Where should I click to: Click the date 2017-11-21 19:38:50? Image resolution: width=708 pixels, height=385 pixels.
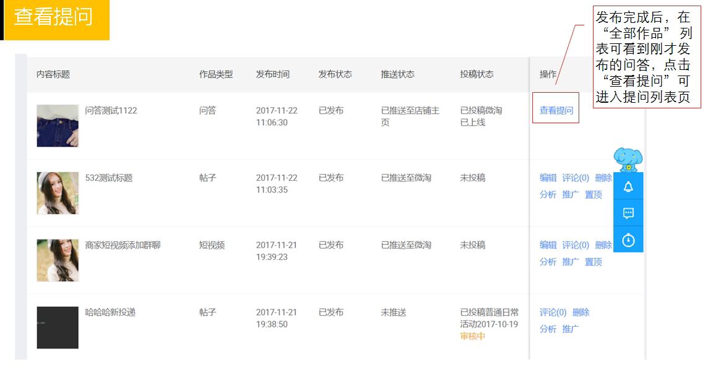[x=277, y=318]
